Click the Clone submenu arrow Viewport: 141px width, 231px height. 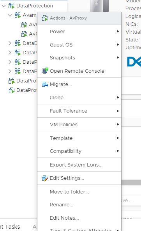[x=118, y=97]
